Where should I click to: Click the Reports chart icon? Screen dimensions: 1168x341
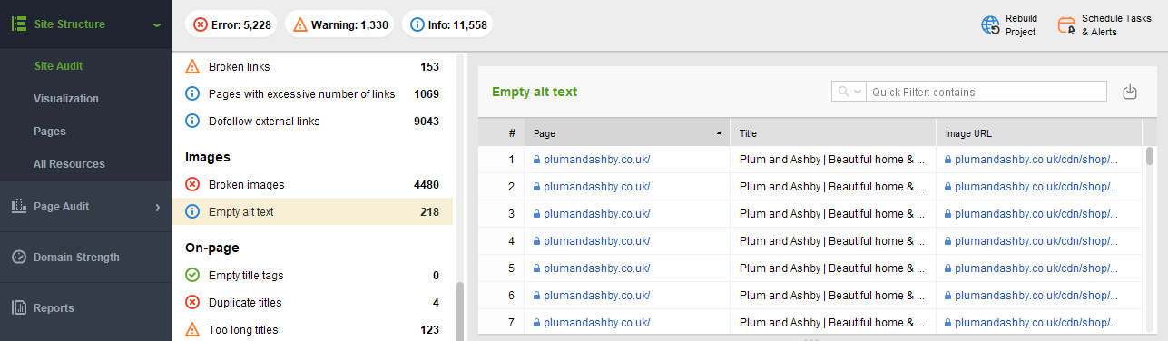coord(18,308)
